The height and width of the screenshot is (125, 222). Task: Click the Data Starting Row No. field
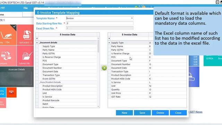[x=100, y=23]
